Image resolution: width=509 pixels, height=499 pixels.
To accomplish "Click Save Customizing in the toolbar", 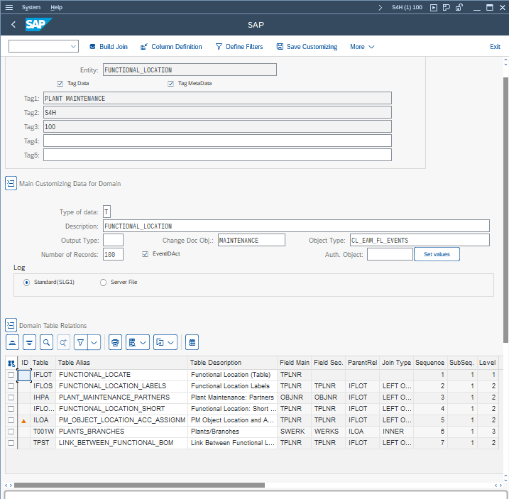I will point(307,47).
